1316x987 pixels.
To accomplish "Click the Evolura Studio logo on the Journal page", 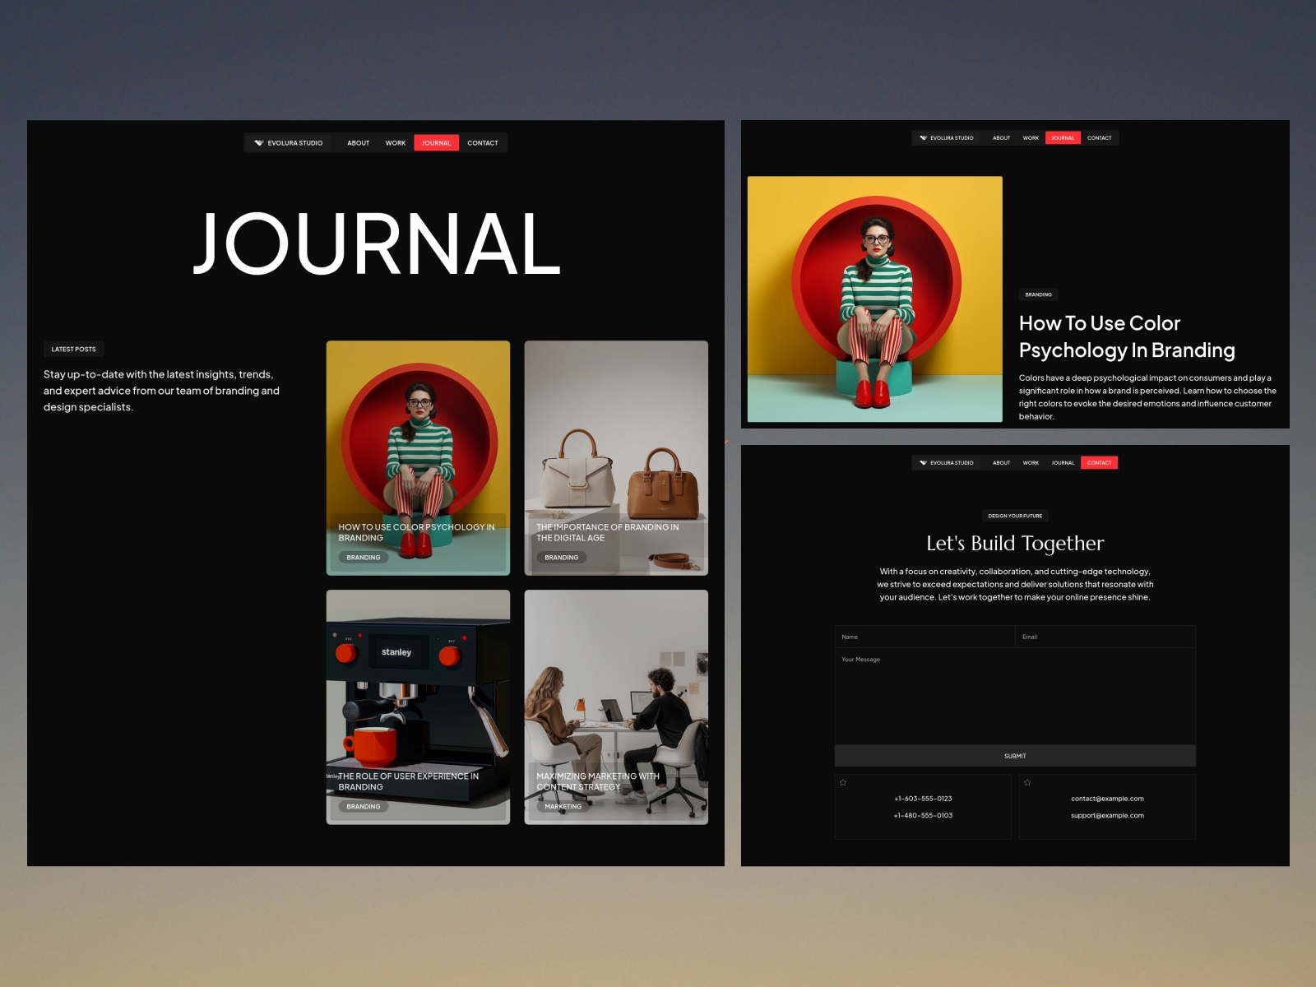I will click(x=288, y=143).
